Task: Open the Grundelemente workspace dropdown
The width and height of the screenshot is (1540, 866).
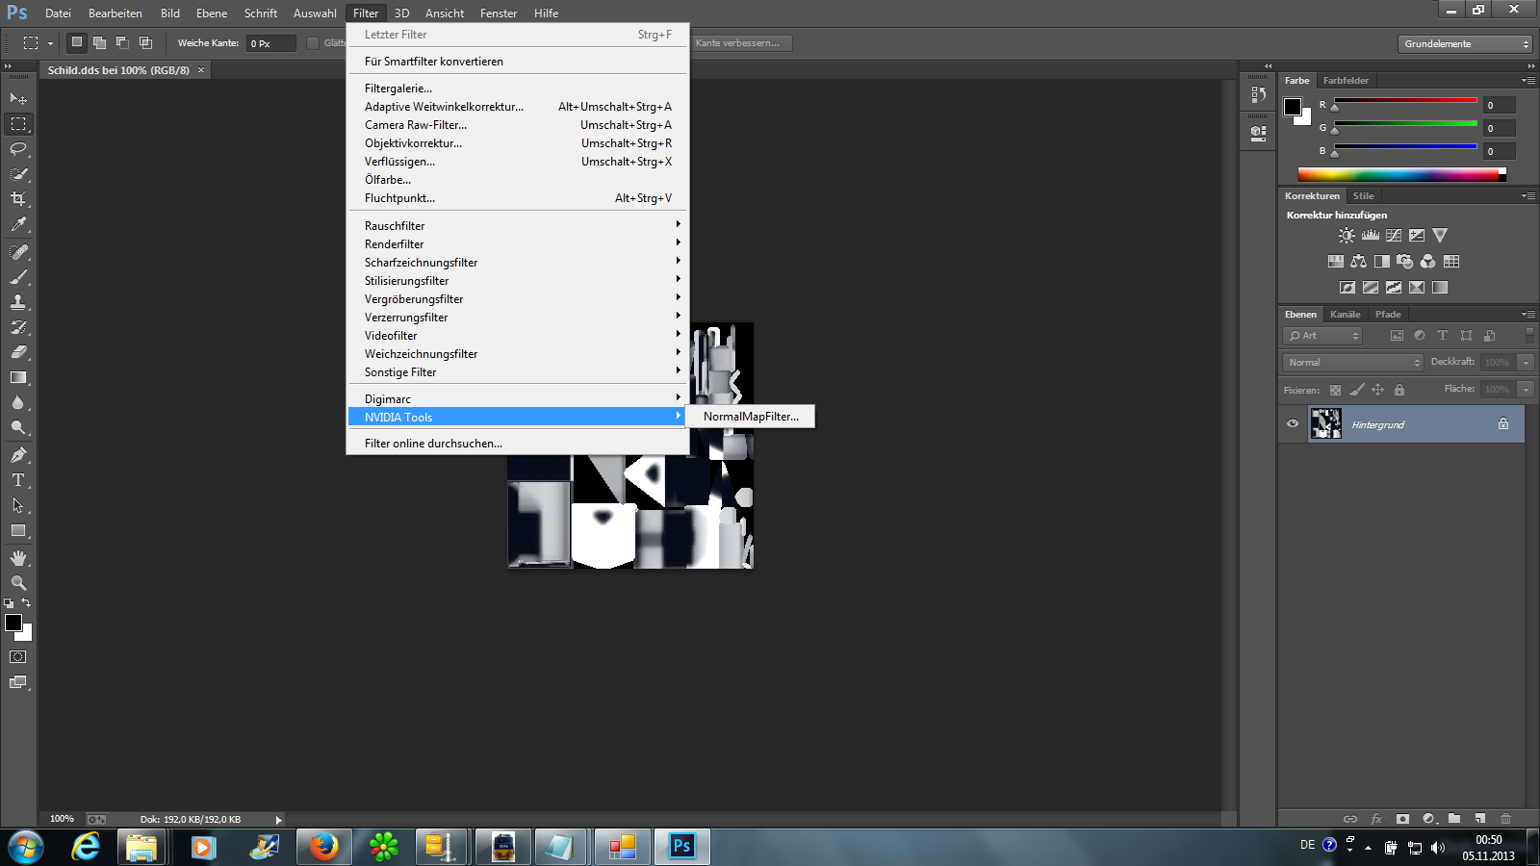Action: [1464, 44]
